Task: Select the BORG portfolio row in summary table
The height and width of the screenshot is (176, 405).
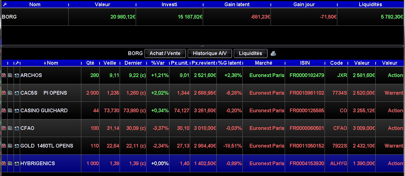Action: click(x=202, y=17)
